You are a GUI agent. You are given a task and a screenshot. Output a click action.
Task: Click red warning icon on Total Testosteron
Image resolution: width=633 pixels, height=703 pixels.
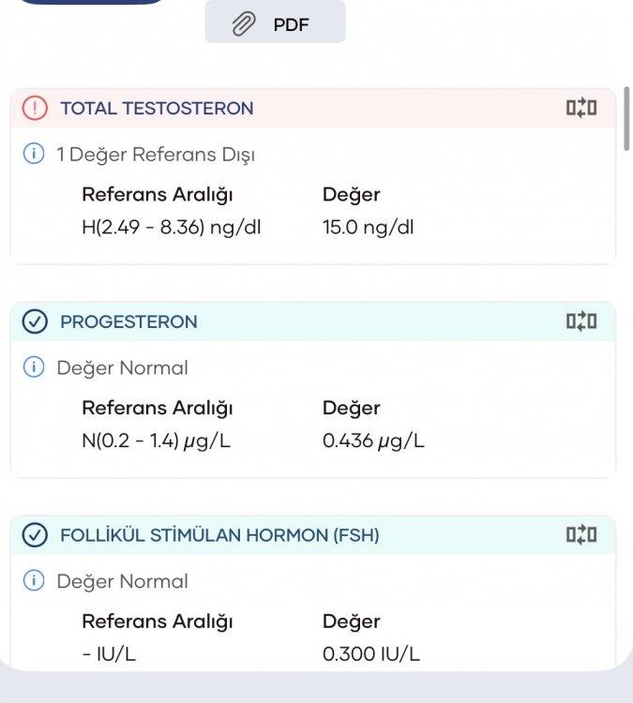(x=35, y=108)
